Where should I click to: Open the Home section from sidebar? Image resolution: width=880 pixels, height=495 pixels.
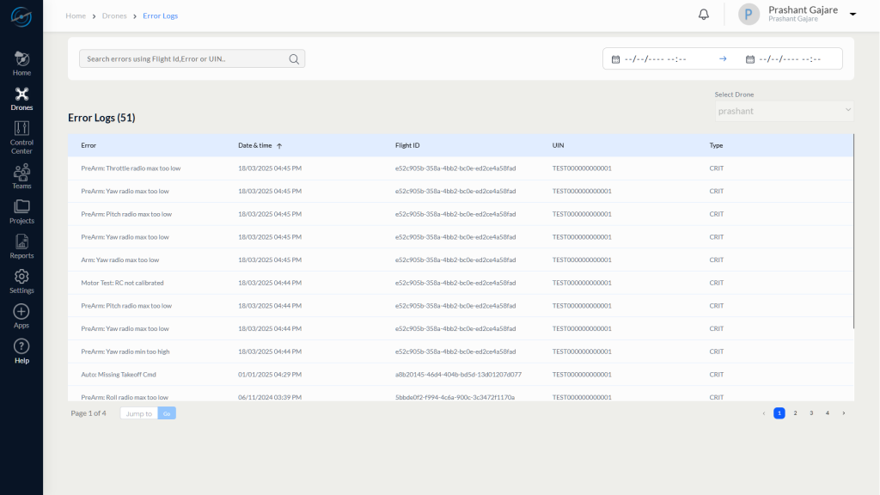pos(21,61)
